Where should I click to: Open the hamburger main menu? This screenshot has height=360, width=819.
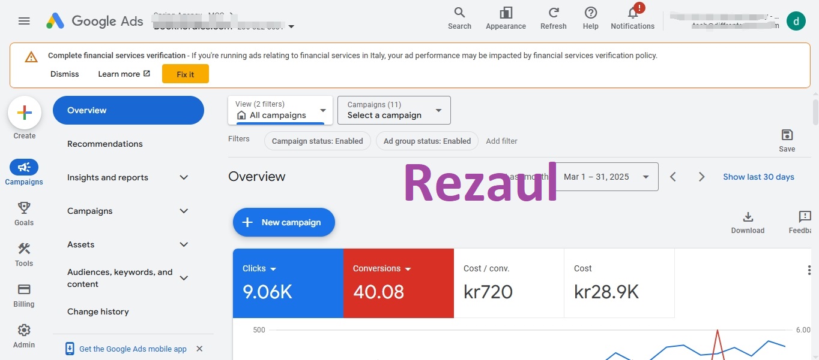coord(24,21)
